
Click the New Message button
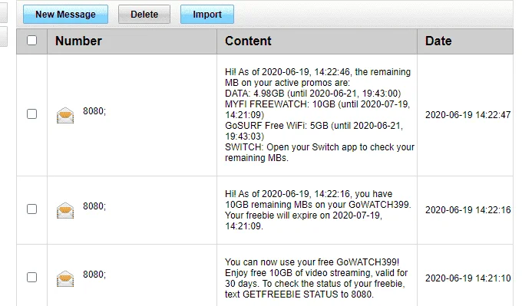[65, 15]
